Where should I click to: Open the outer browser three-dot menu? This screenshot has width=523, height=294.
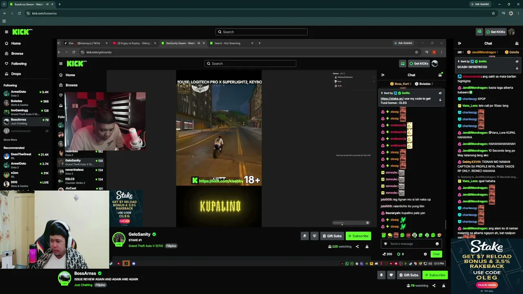pos(518,13)
